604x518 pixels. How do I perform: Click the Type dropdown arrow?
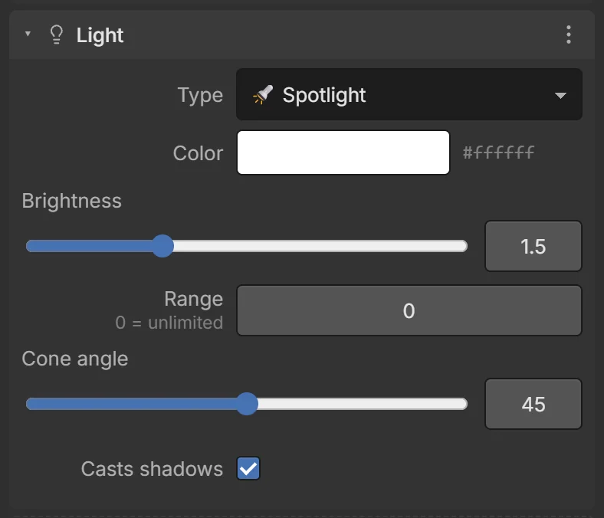[x=560, y=95]
